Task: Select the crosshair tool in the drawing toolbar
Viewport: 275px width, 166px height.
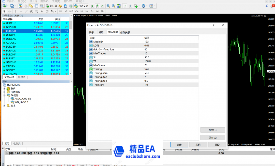Action: tap(10, 11)
